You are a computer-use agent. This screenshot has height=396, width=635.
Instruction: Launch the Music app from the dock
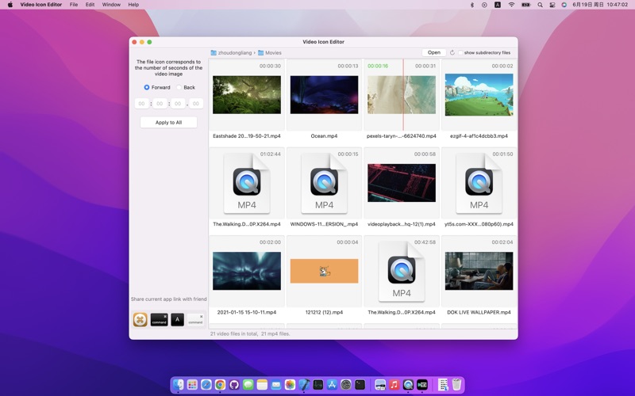(x=394, y=385)
